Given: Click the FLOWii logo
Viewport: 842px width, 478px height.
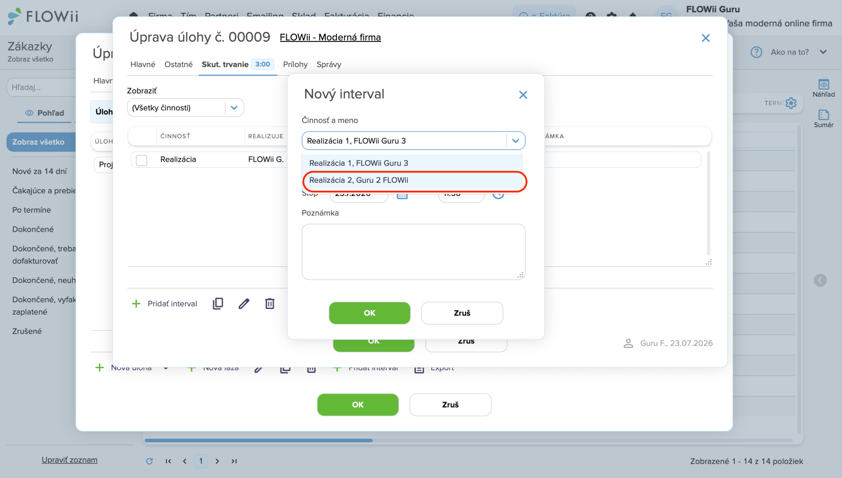Looking at the screenshot, I should (43, 16).
